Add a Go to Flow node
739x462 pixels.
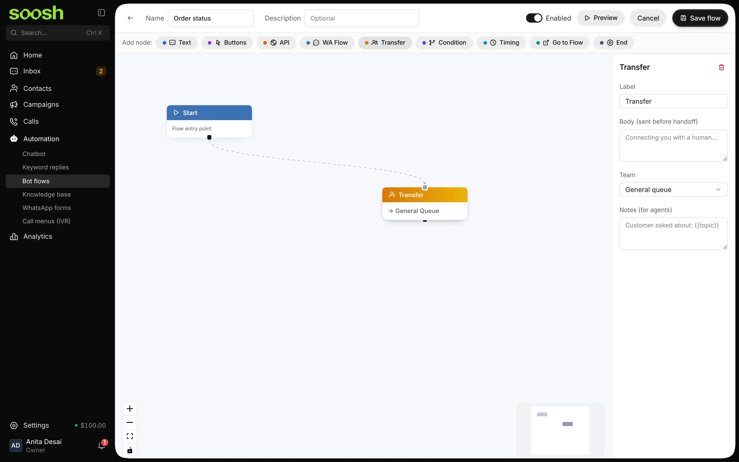pyautogui.click(x=559, y=42)
